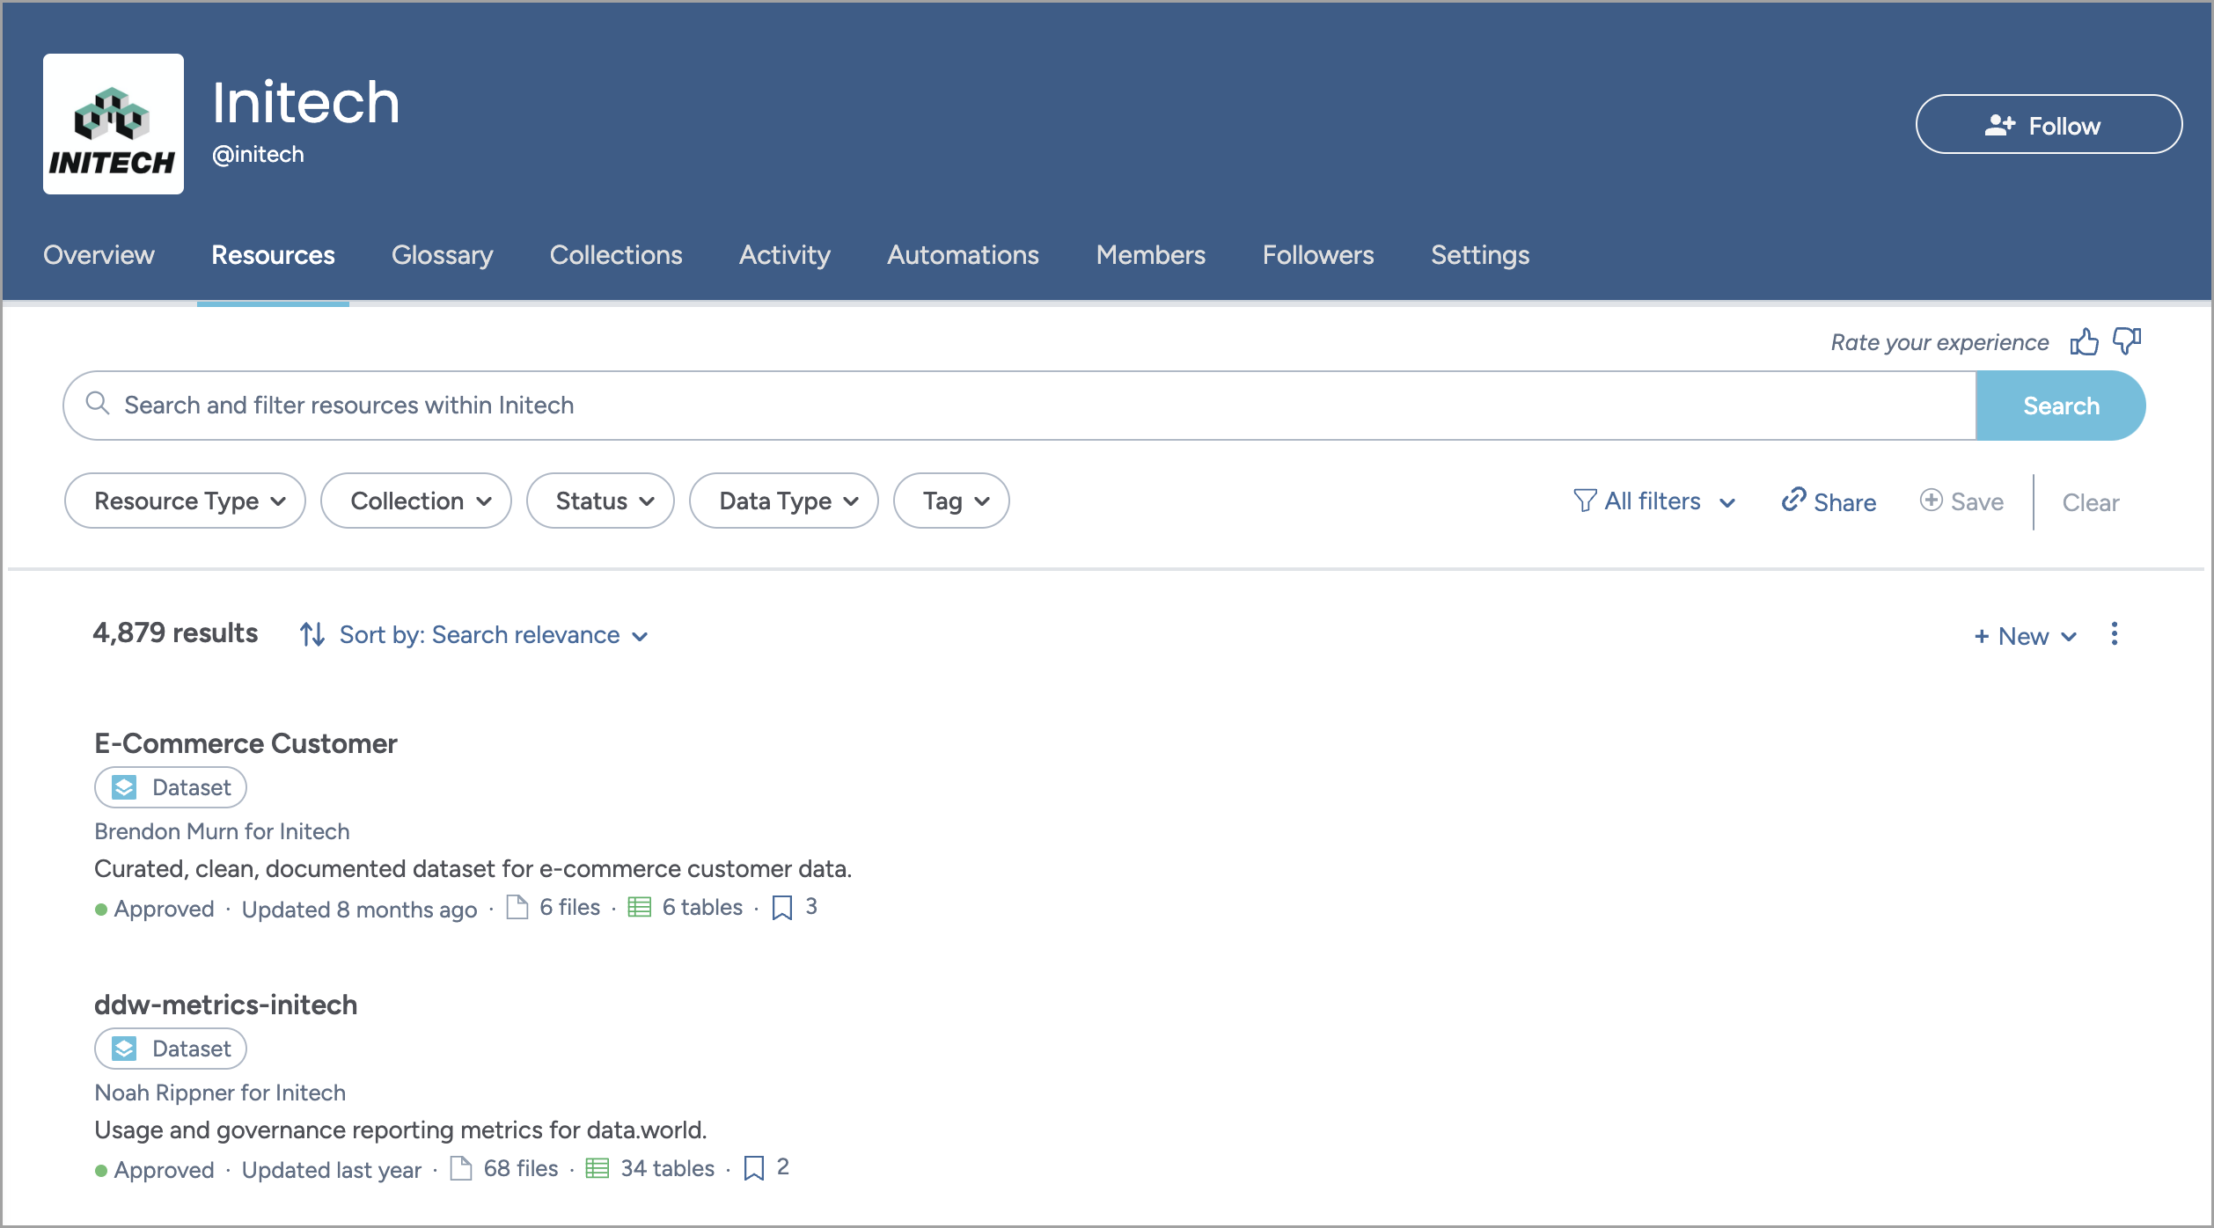
Task: Focus the resource search input field
Action: (1012, 406)
